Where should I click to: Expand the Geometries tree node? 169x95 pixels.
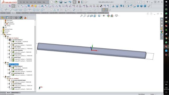tap(1, 31)
